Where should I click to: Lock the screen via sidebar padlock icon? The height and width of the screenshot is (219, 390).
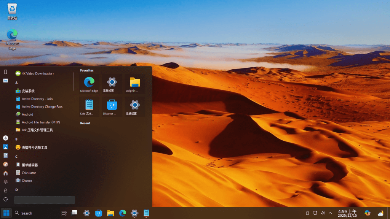[x=5, y=190]
